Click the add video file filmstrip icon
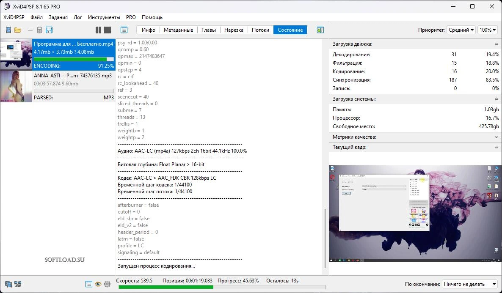502x293 pixels. click(x=8, y=30)
